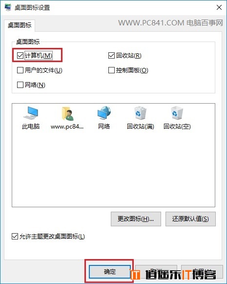Click the 更改图标(H)... button
This screenshot has height=284, width=227.
click(x=136, y=219)
